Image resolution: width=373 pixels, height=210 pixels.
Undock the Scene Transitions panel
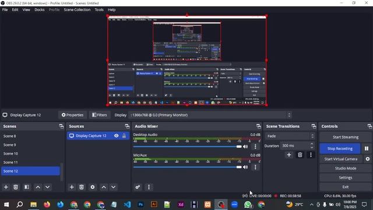[x=314, y=126]
